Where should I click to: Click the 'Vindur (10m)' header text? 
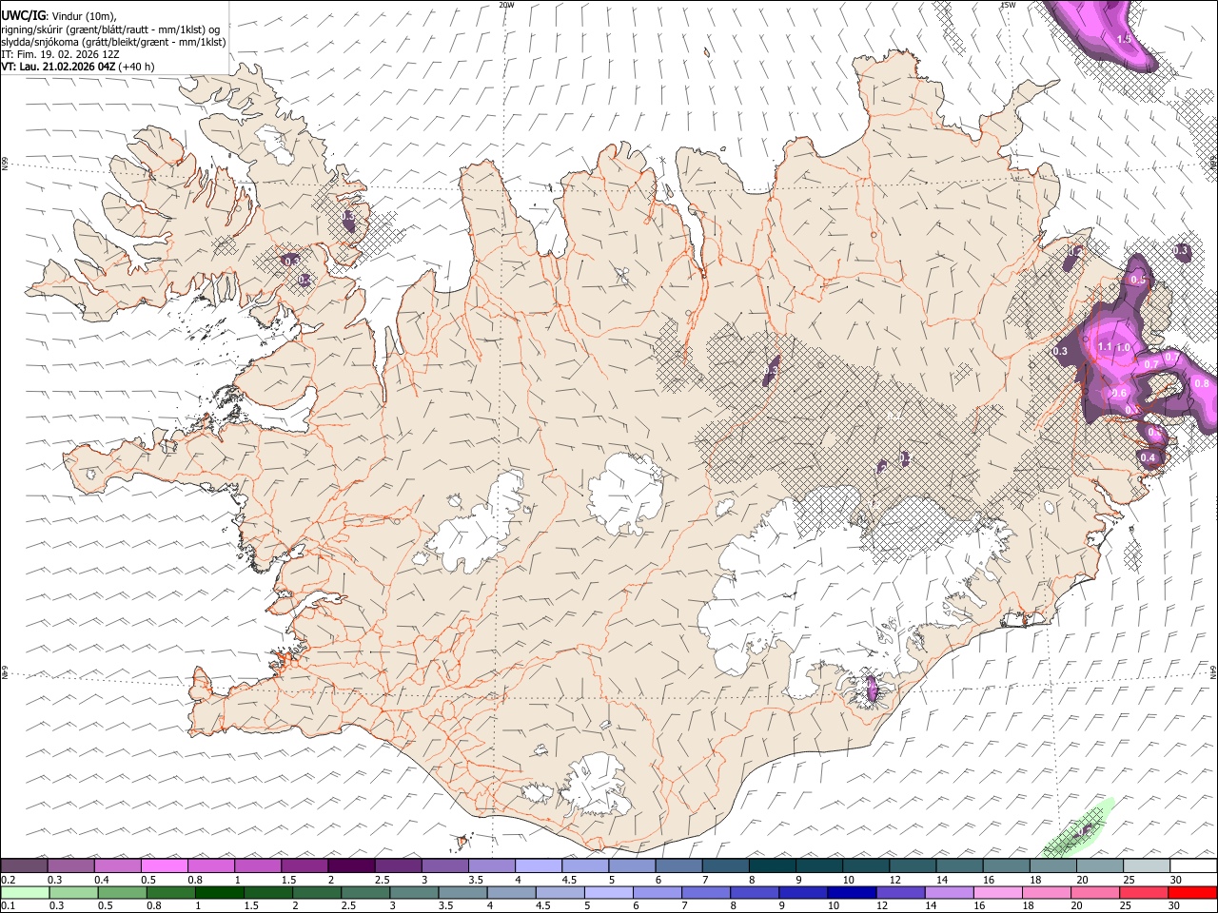(x=83, y=16)
